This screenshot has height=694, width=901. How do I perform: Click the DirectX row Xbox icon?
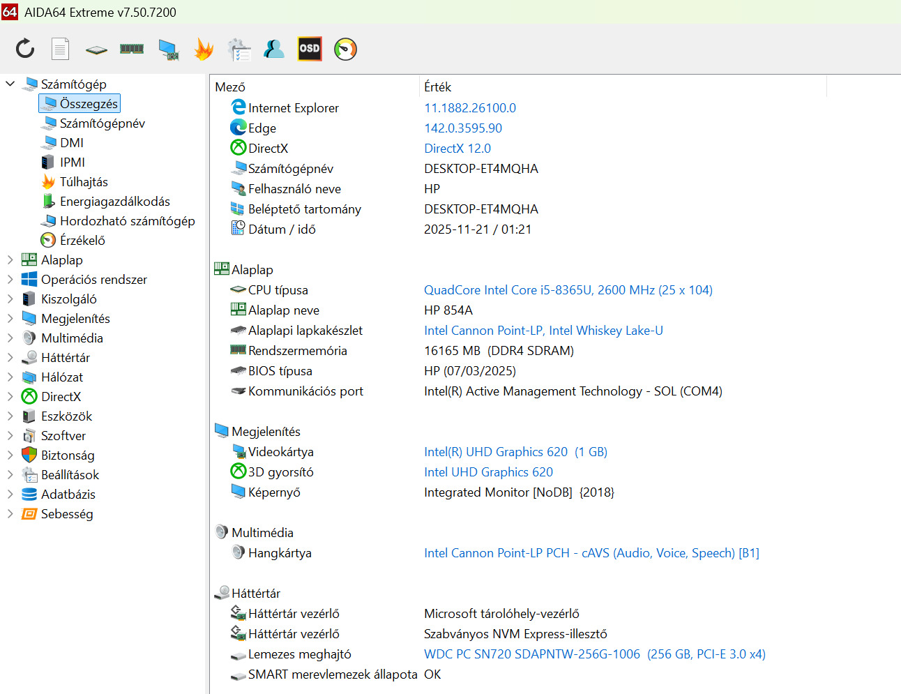coord(238,148)
